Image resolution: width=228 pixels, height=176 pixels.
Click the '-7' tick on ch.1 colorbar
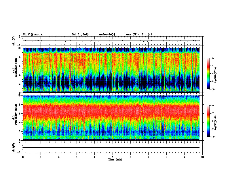coord(212,66)
